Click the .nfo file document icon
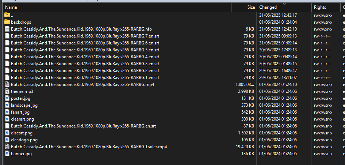Screen dimensions: 345x165 [7, 29]
